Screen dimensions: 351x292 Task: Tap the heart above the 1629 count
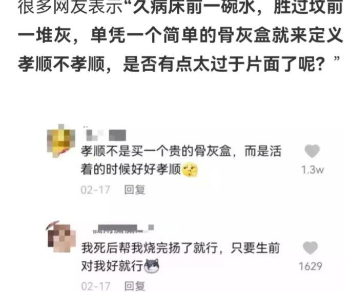[x=310, y=248]
